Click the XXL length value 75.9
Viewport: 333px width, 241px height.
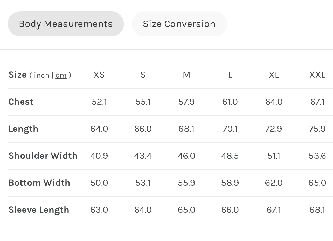(317, 129)
